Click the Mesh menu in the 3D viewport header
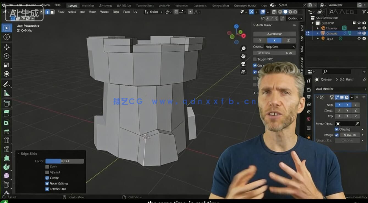The height and width of the screenshot is (203, 368). (x=92, y=12)
